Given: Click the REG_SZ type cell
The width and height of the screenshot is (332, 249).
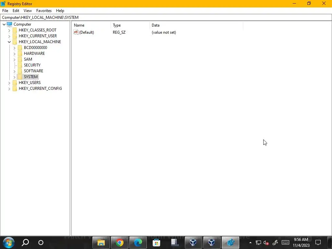Looking at the screenshot, I should tap(119, 32).
